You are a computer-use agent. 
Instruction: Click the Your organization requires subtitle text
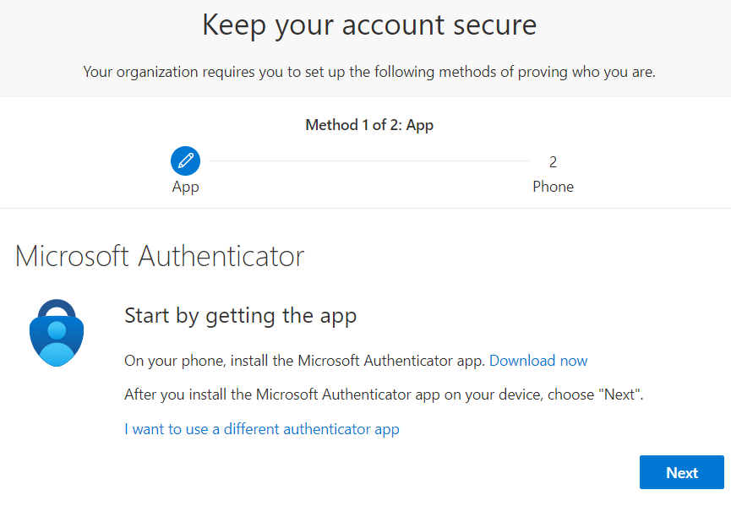[369, 72]
